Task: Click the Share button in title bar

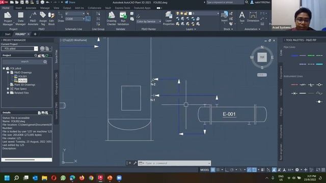Action: pyautogui.click(x=70, y=2)
